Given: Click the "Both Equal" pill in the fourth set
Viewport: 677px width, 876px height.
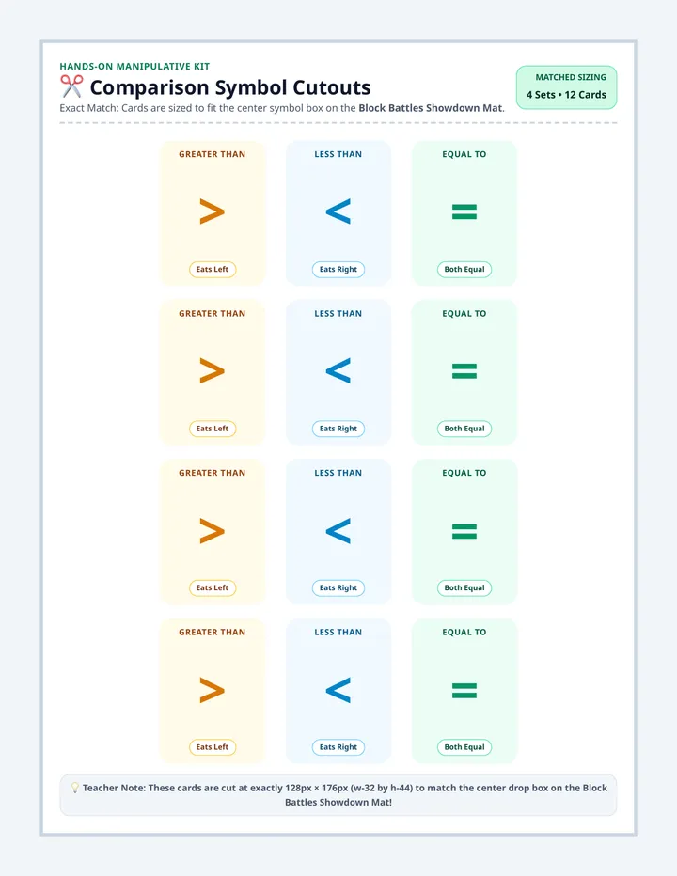Looking at the screenshot, I should click(x=464, y=747).
